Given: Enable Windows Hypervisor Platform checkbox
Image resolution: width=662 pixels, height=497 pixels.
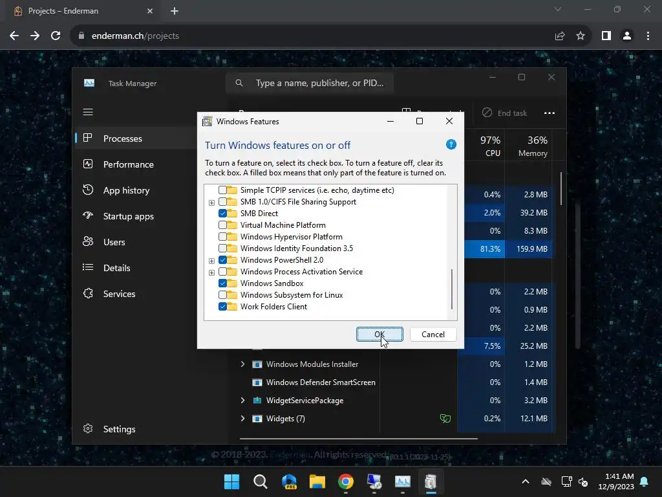Looking at the screenshot, I should 222,237.
